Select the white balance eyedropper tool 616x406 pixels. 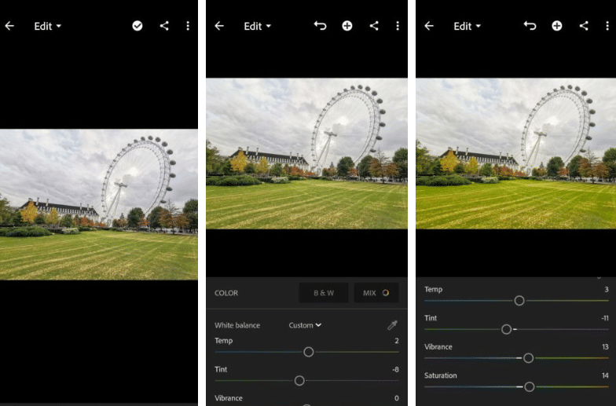[392, 325]
